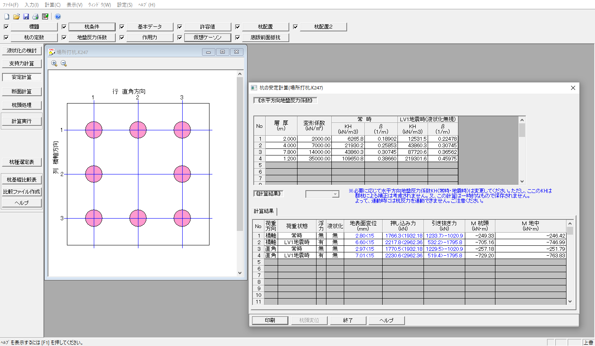Zoom out on the pile layout drawing
This screenshot has height=346, width=595.
pyautogui.click(x=64, y=63)
